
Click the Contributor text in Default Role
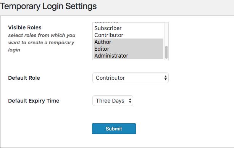click(x=110, y=78)
